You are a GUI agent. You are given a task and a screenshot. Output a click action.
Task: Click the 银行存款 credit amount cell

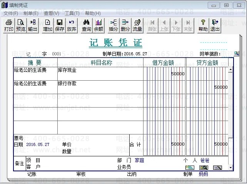click(207, 87)
